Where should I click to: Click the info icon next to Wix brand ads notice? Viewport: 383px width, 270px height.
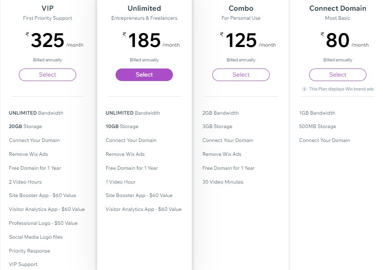pyautogui.click(x=305, y=89)
